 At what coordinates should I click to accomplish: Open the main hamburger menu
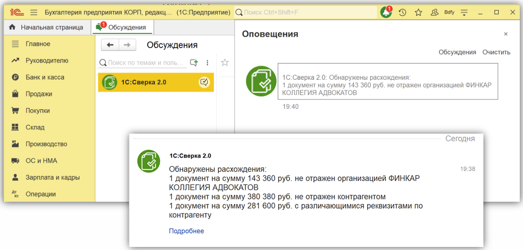click(34, 13)
